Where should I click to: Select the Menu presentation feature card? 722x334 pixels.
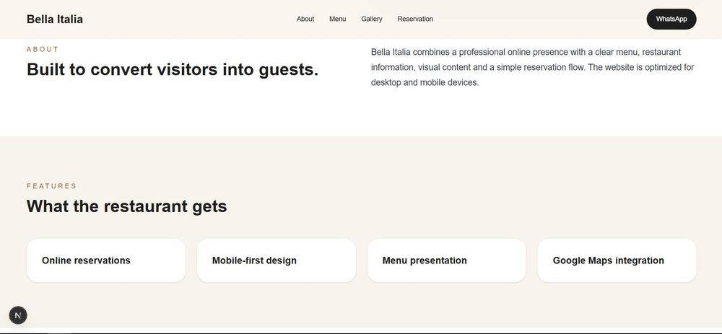(x=447, y=260)
